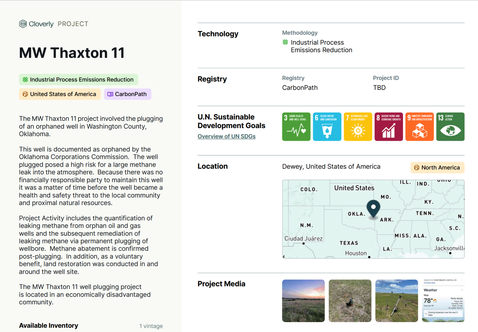The image size is (478, 332).
Task: Click the TBD project ID value
Action: 379,88
